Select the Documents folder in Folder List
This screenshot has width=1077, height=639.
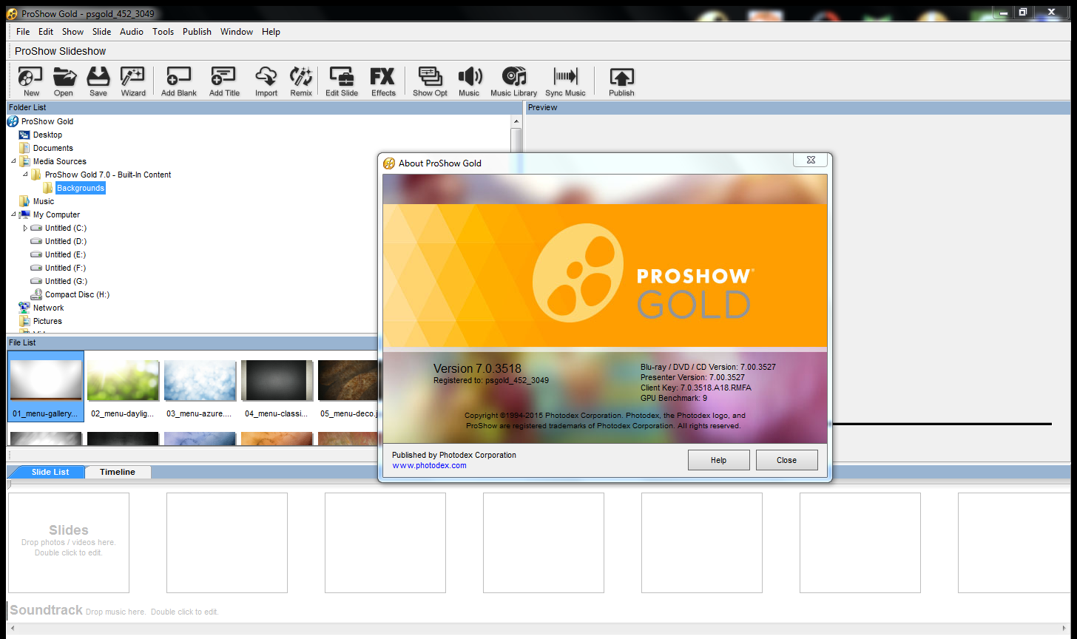coord(53,148)
